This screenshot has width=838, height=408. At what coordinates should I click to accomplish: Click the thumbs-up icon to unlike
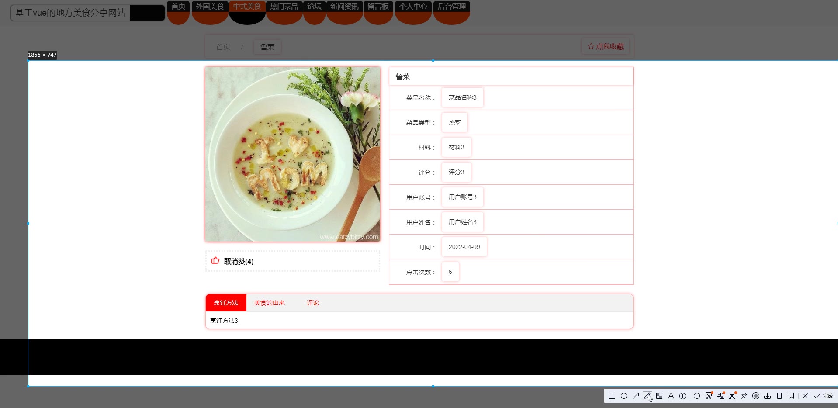215,261
